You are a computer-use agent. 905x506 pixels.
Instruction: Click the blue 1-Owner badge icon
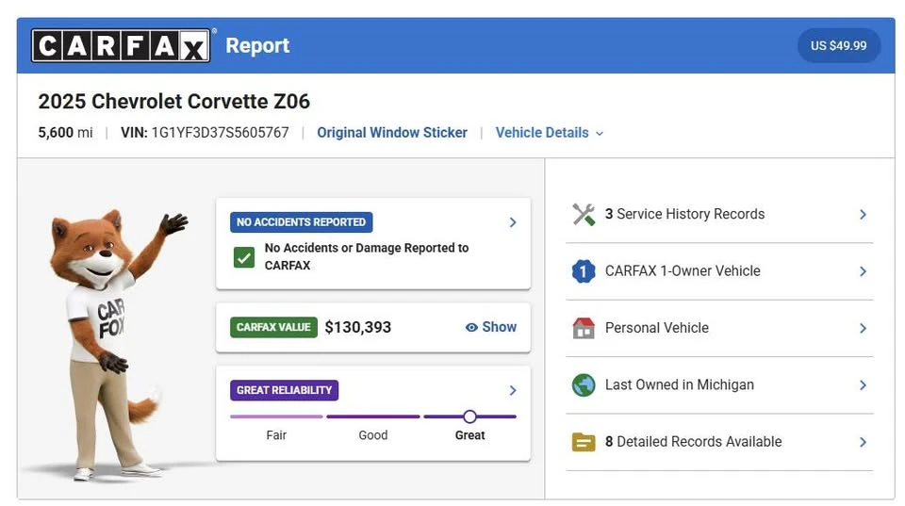(584, 271)
